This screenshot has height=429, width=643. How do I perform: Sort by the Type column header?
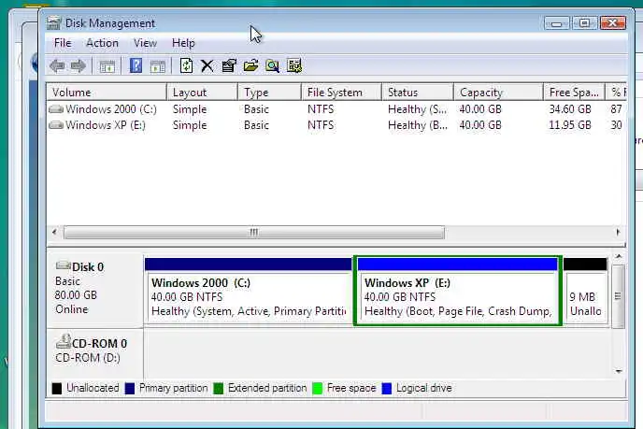click(x=269, y=93)
